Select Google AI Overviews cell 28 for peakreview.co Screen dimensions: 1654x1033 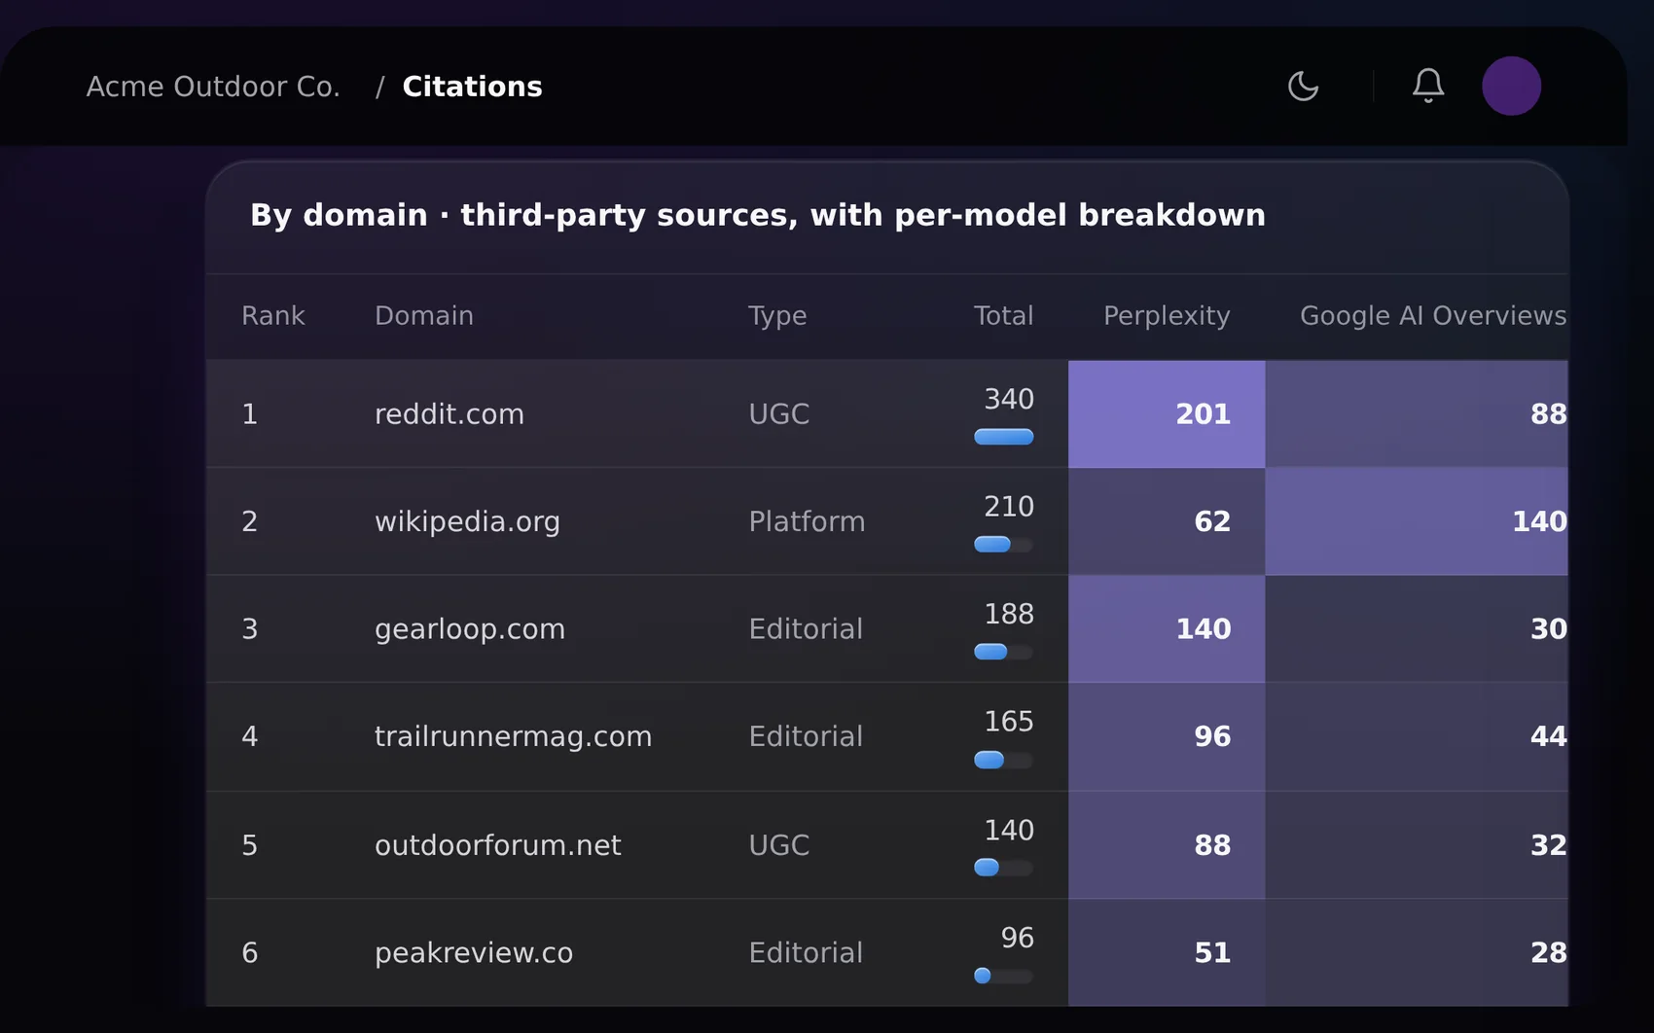(x=1417, y=952)
